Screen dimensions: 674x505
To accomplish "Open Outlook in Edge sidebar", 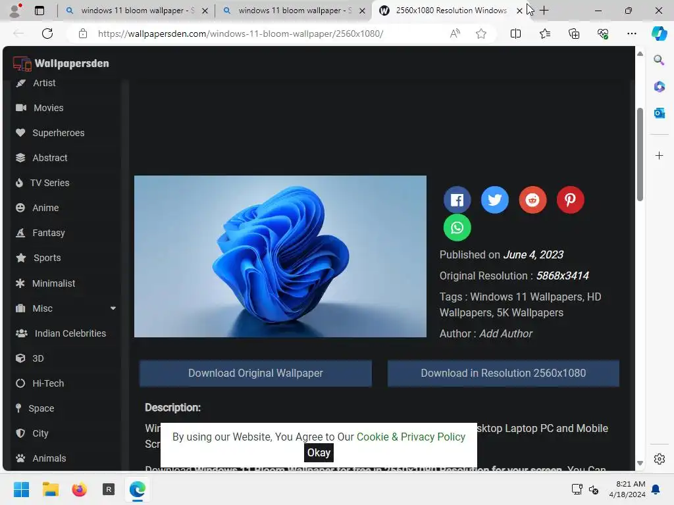I will coord(659,113).
